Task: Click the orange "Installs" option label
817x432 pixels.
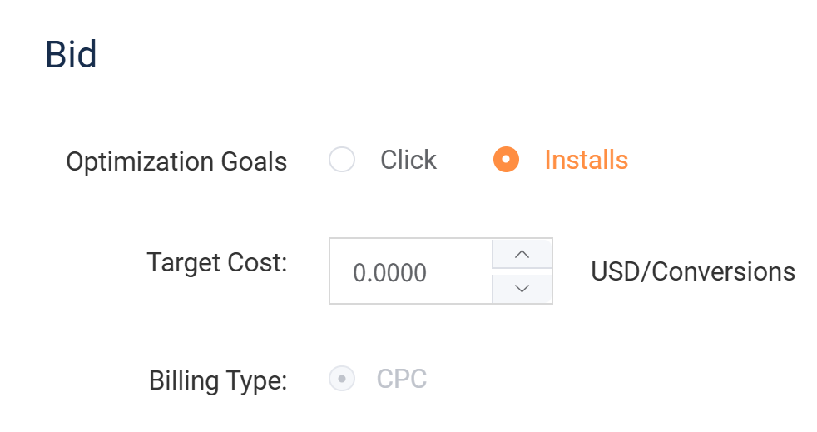Action: tap(586, 160)
